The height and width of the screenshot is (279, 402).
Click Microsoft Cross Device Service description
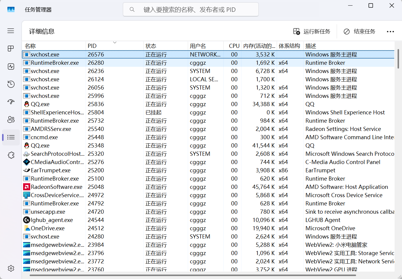[344, 195]
